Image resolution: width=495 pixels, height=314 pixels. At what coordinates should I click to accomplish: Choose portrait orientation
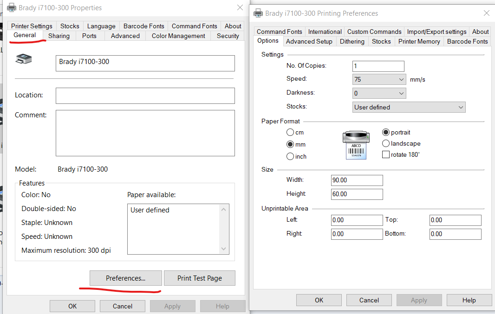[x=386, y=132]
